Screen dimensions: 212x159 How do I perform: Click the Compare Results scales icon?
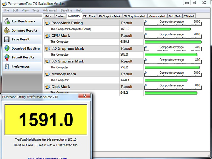coord(7,30)
